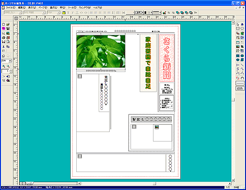The image size is (246, 190).
Task: Click the page tab at bottom left
Action: coord(30,183)
